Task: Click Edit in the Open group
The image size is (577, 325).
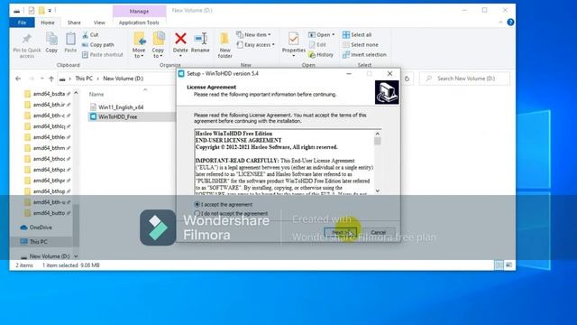Action: (317, 44)
